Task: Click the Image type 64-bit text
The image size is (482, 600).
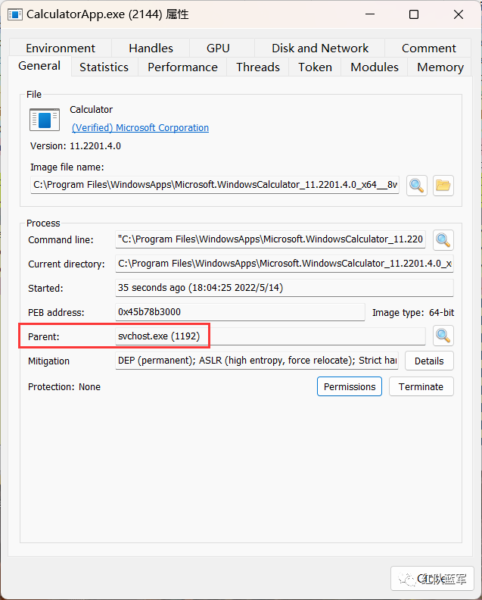Action: tap(413, 313)
